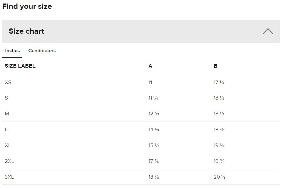Select the 2XL size row label

9,161
